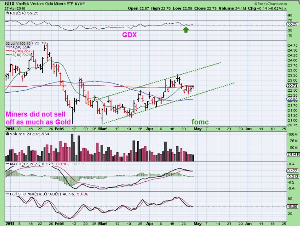
Task: Click the 0.190 MACD signal value
Action: tap(61, 164)
